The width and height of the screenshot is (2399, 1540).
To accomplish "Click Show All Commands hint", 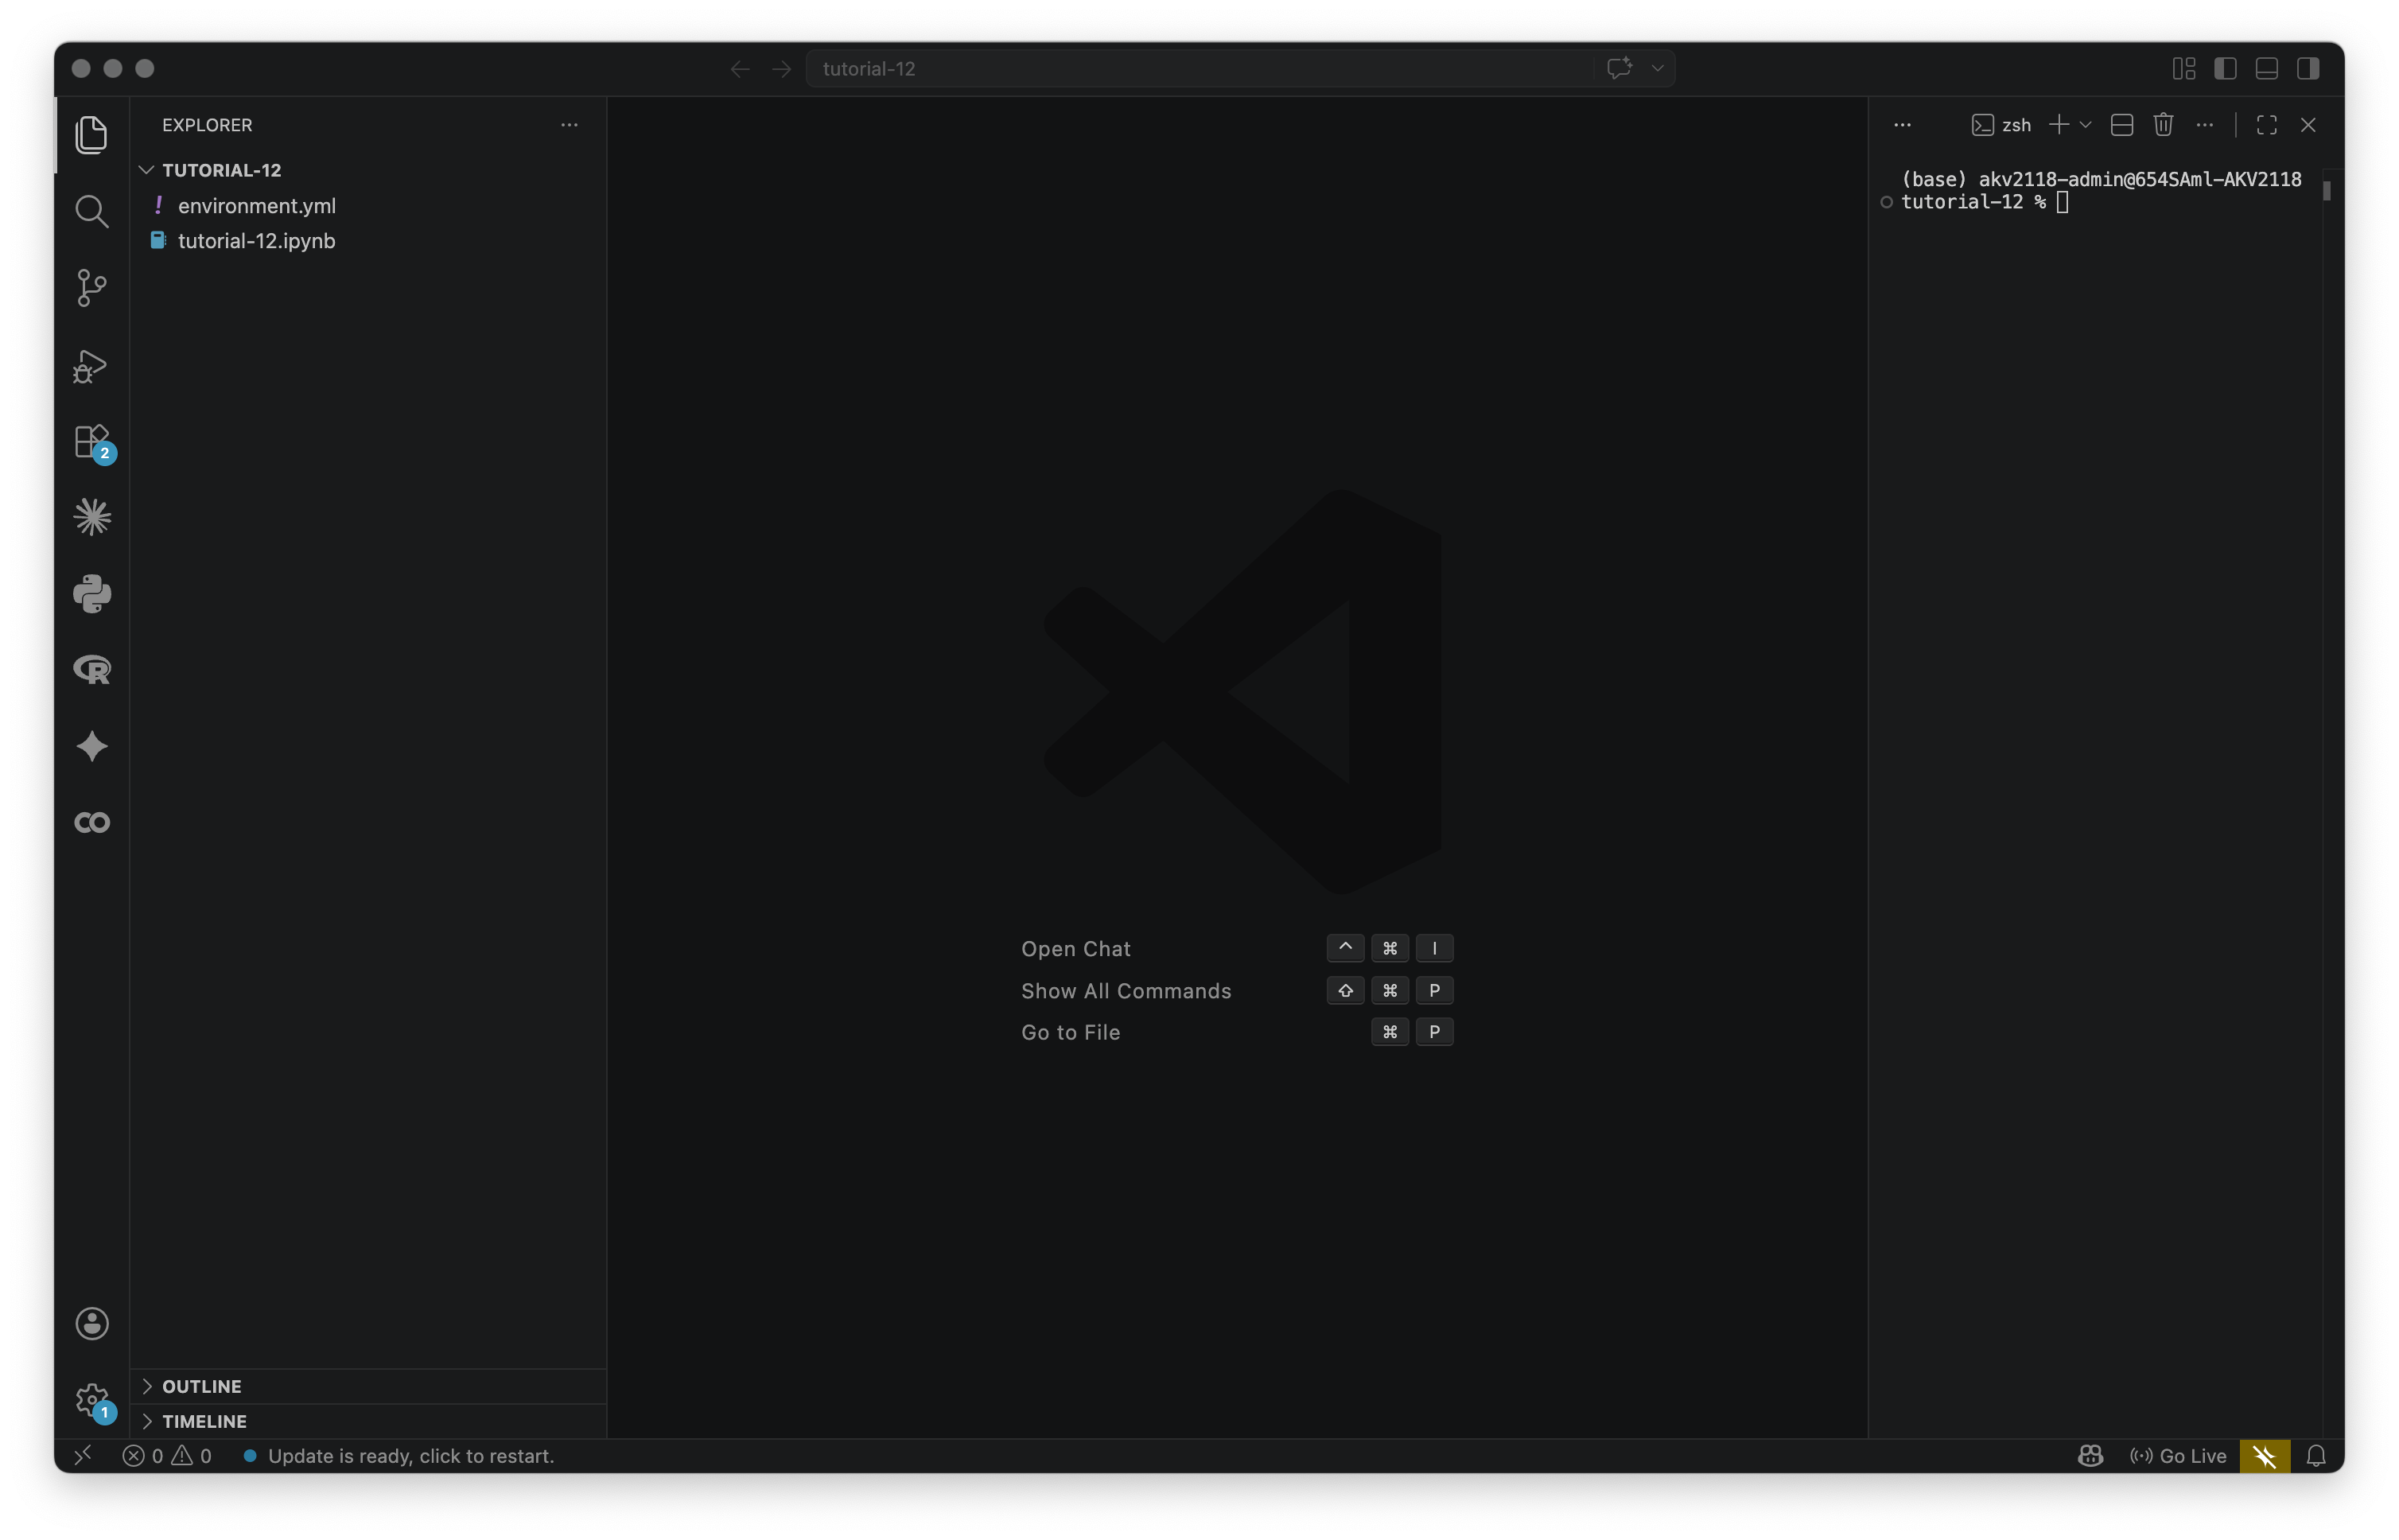I will pos(1126,990).
